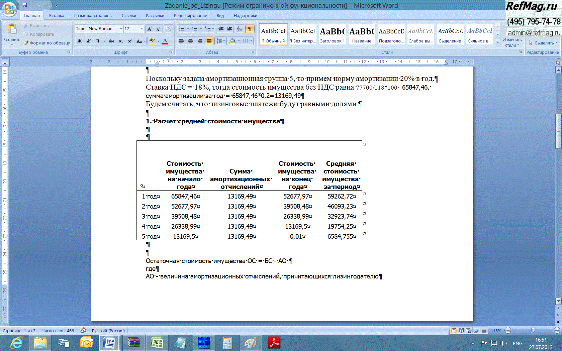Image resolution: width=562 pixels, height=351 pixels.
Task: Click the zoom slider handle
Action: pos(533,331)
